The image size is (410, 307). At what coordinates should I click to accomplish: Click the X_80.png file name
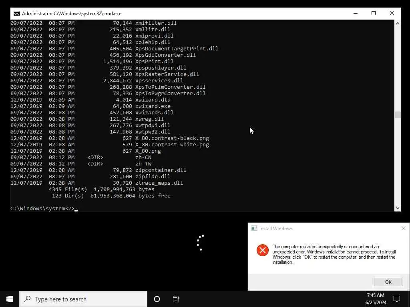point(148,151)
